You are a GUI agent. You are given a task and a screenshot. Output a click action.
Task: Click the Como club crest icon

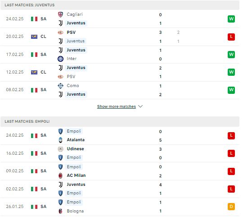(x=61, y=86)
